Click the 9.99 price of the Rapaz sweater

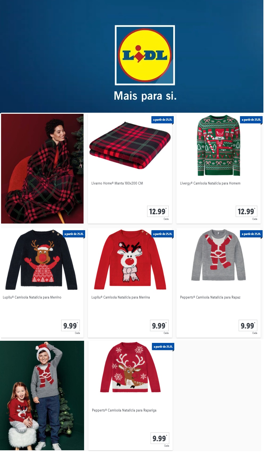247,326
